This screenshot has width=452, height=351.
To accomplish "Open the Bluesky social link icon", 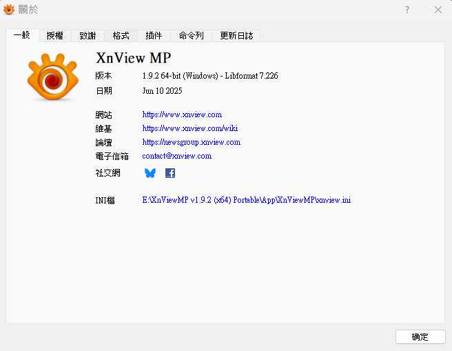I will (150, 173).
